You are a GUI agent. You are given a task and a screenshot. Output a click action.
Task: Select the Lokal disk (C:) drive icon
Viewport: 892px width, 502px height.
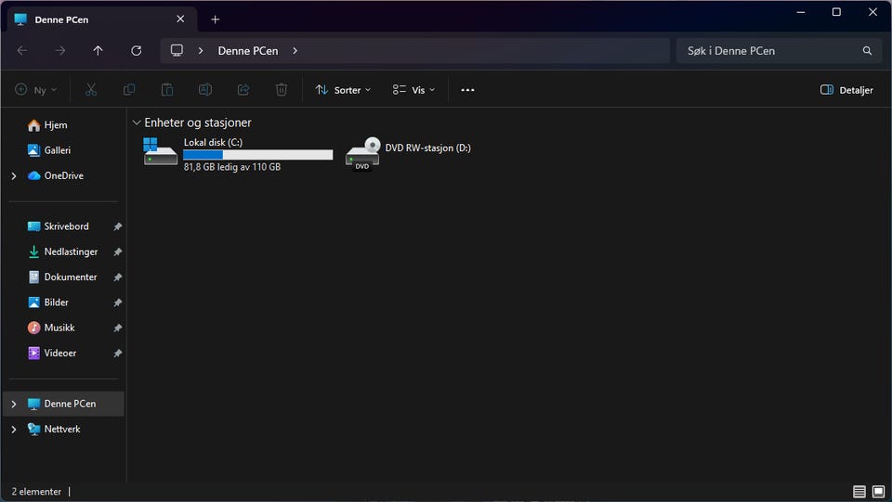160,151
